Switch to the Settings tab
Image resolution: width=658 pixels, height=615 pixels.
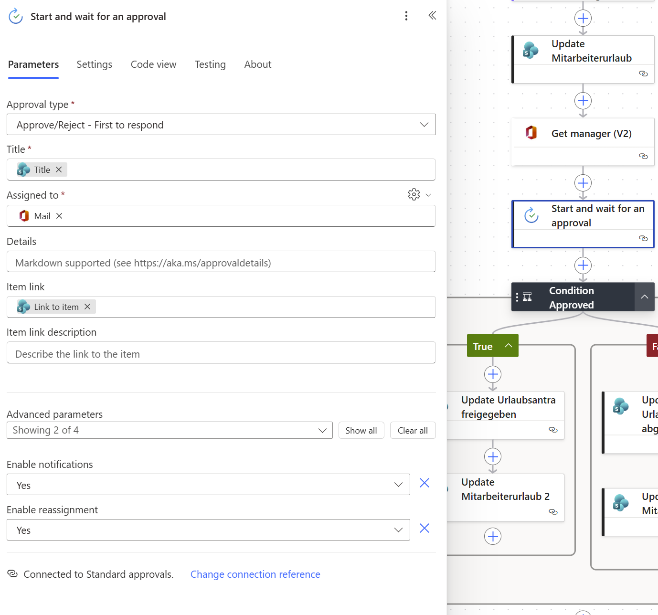(x=94, y=64)
